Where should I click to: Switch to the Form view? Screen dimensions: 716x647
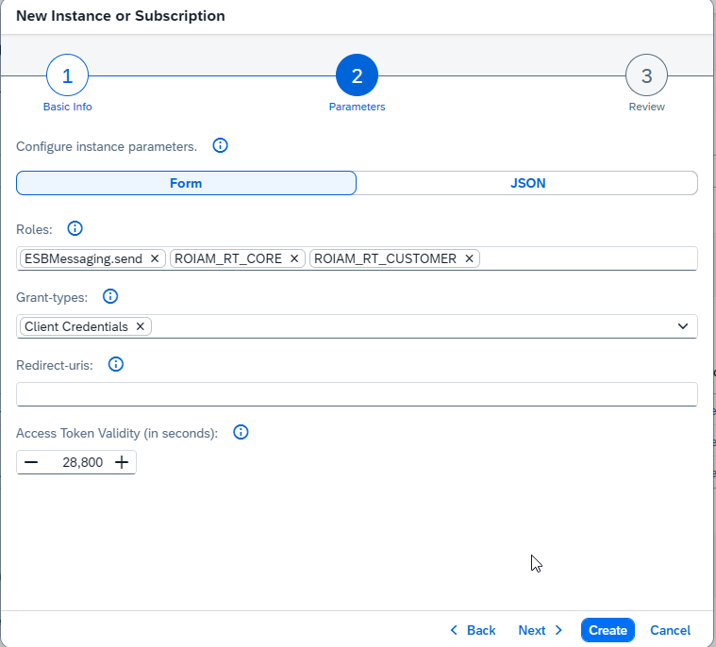click(186, 183)
